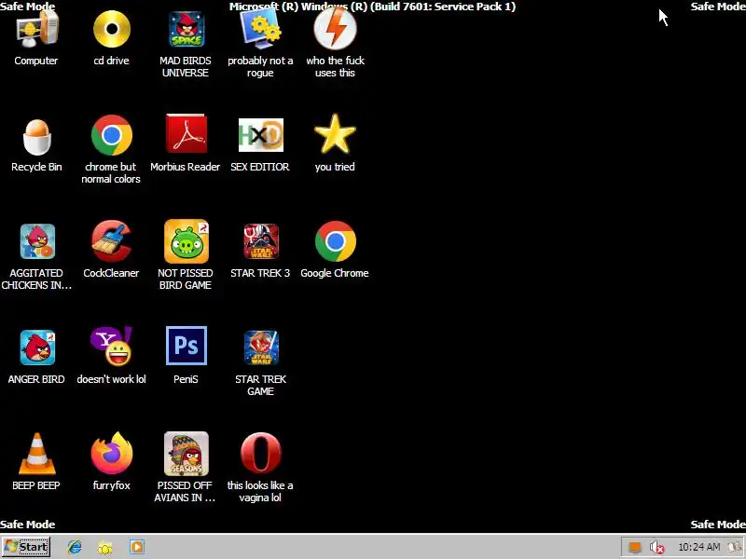Screen dimensions: 746x559
Task: Select the gold disc 'cd drive' icon
Action: click(111, 30)
